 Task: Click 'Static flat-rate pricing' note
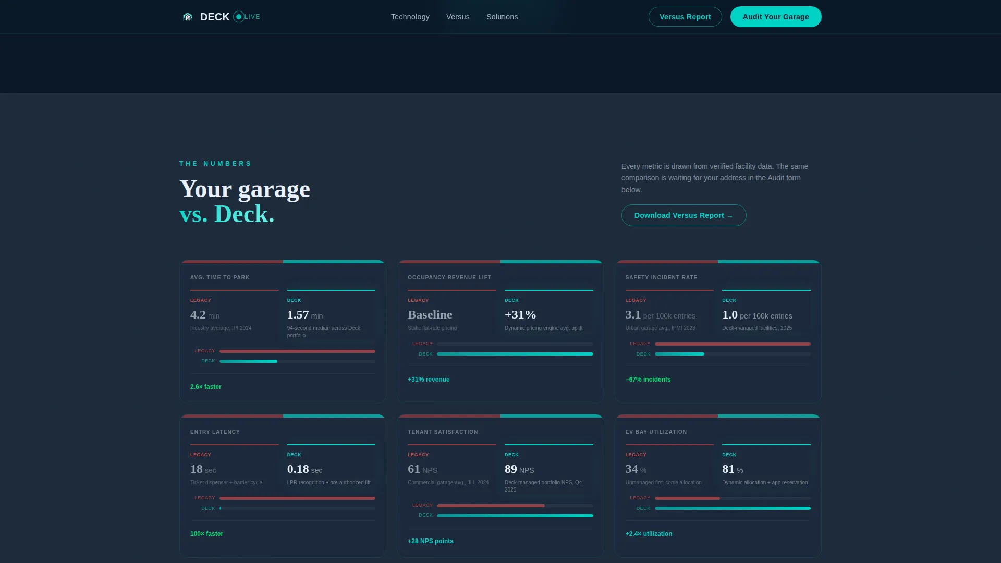click(x=432, y=328)
